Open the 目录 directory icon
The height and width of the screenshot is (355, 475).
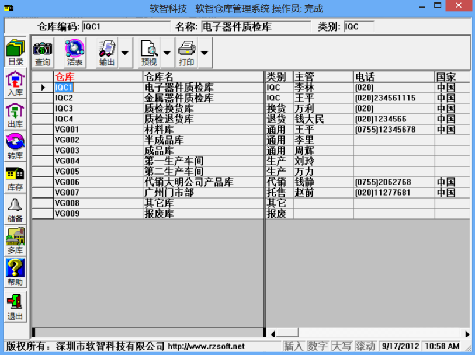pos(15,52)
